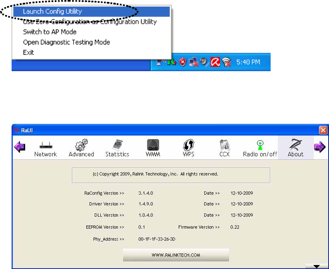Click the RaUI title bar logo icon
329x269 pixels.
[16, 130]
